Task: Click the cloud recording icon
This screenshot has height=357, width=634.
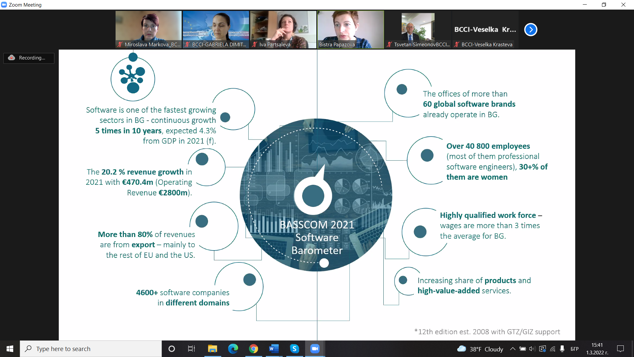Action: click(x=12, y=58)
